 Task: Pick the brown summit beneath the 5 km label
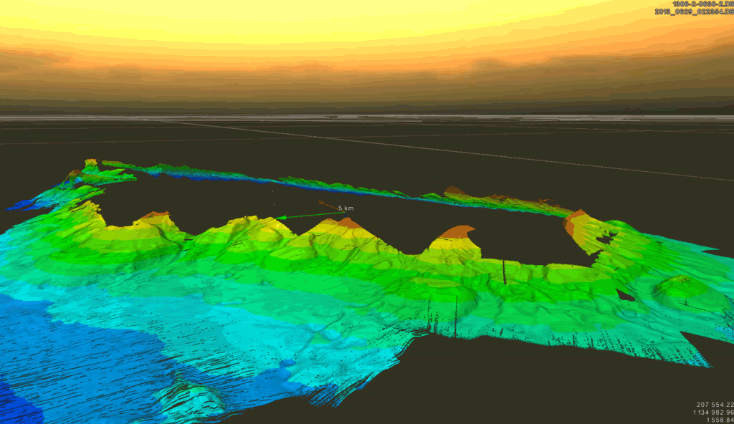349,223
